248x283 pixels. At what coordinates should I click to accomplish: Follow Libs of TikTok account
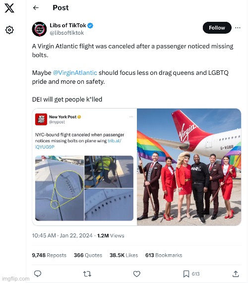pyautogui.click(x=217, y=28)
